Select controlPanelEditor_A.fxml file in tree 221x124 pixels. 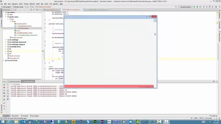(24, 33)
